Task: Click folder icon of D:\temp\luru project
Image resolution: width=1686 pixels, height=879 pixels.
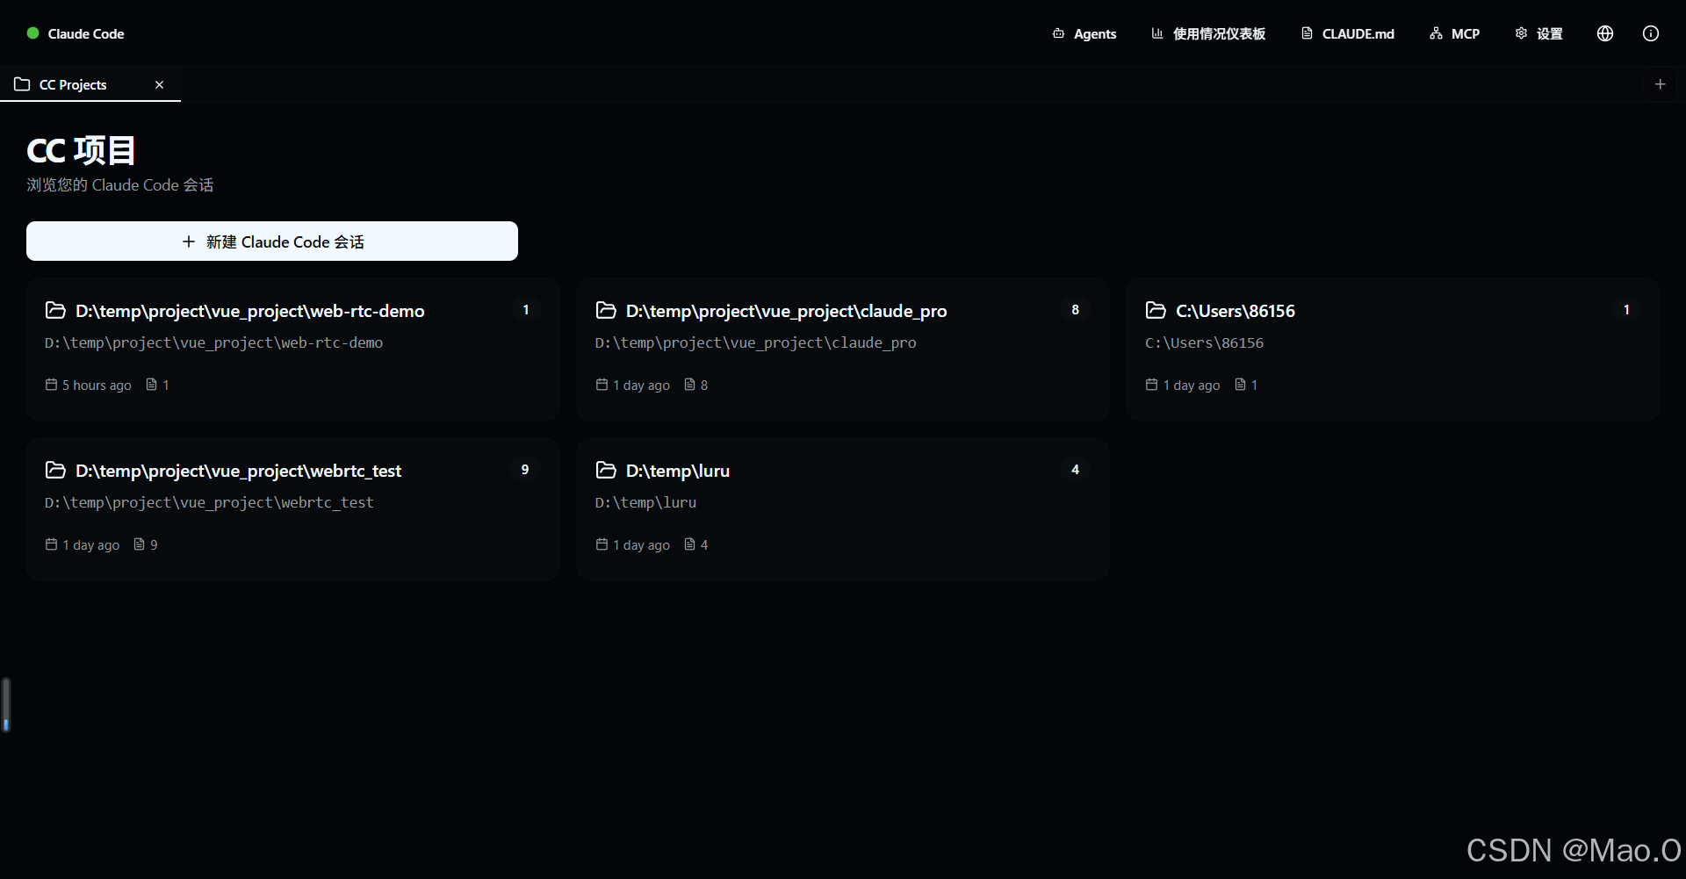Action: click(606, 470)
